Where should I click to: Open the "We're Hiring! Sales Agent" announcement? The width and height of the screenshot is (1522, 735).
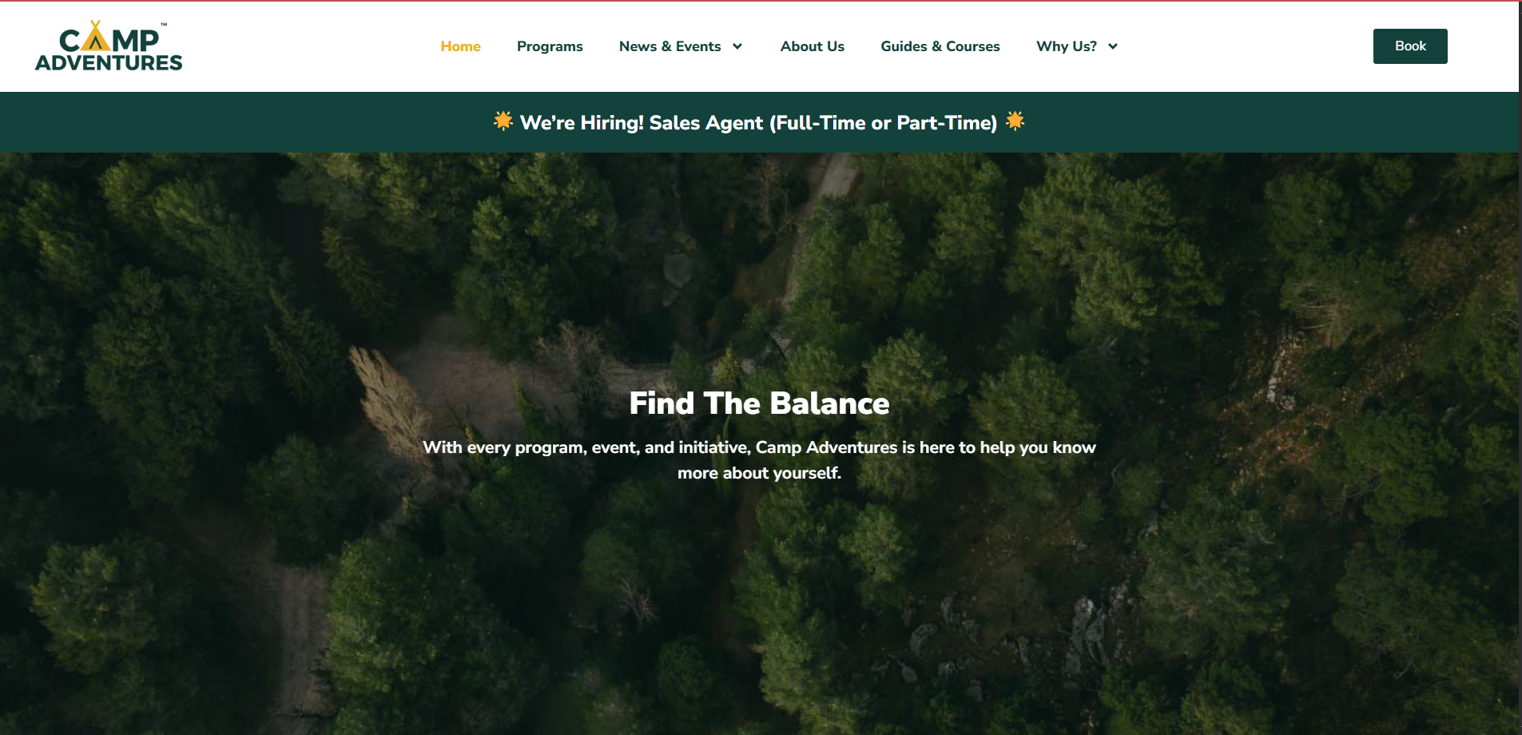pos(759,122)
